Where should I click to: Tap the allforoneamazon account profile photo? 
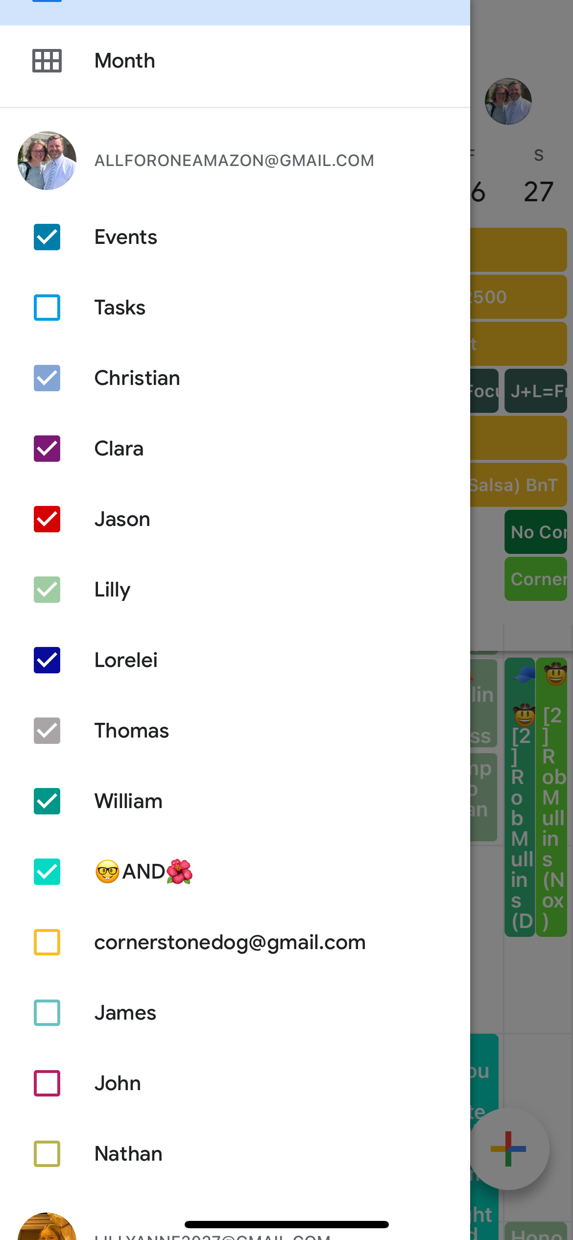tap(47, 161)
